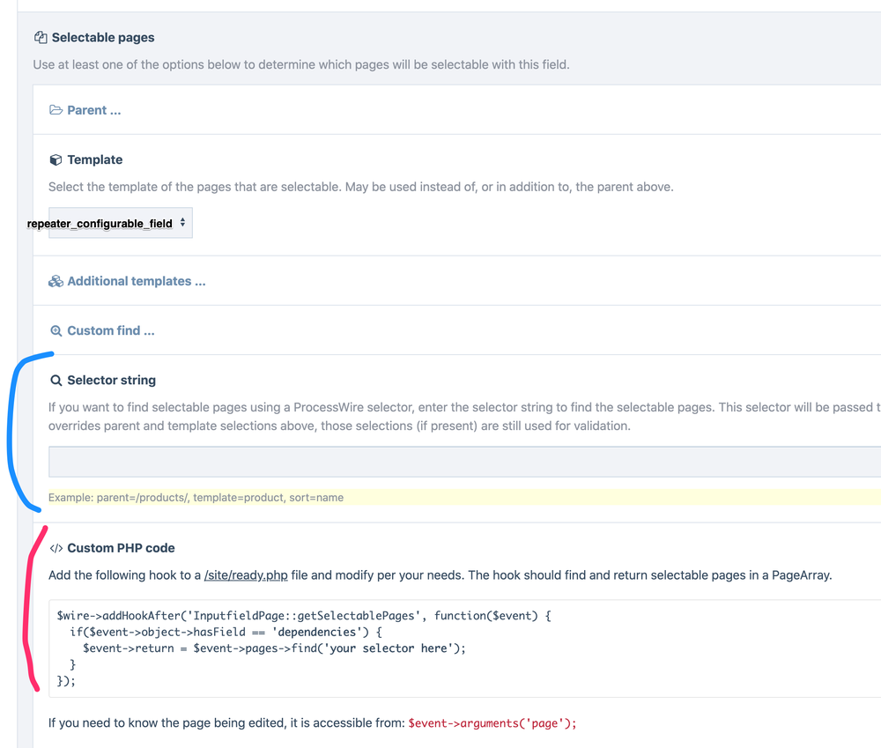Click the Template cube icon
This screenshot has width=881, height=748.
click(x=56, y=159)
